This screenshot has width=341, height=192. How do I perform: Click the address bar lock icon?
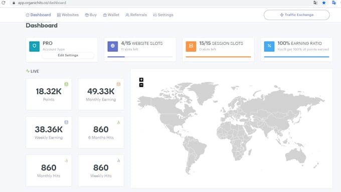[x=14, y=3]
